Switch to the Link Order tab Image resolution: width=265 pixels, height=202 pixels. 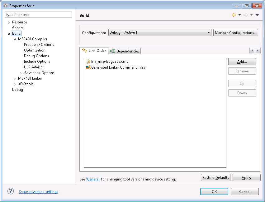(94, 51)
